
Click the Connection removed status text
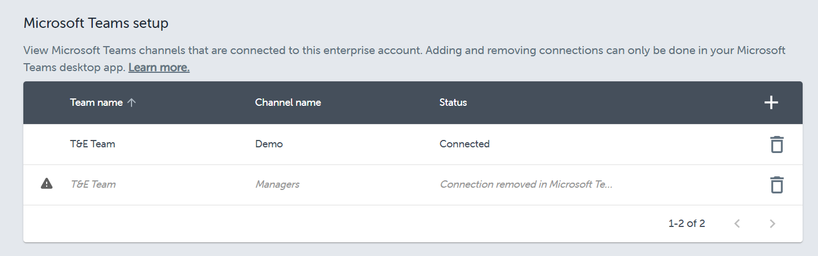click(x=527, y=184)
